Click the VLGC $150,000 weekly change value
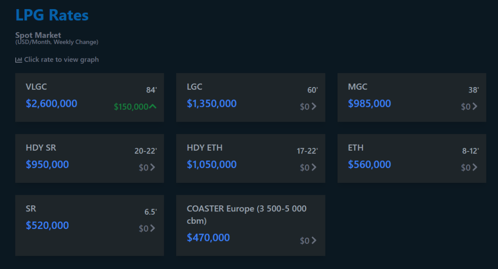Viewport: 498px width, 269px height. 131,107
